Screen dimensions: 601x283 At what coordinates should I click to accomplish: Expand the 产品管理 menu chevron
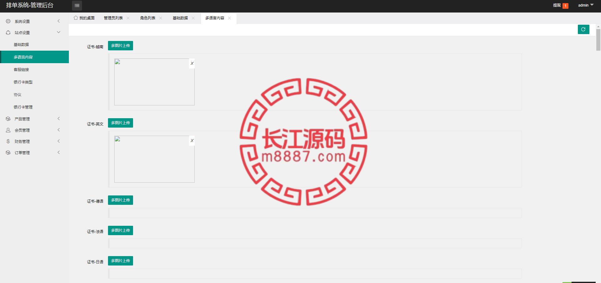(59, 119)
